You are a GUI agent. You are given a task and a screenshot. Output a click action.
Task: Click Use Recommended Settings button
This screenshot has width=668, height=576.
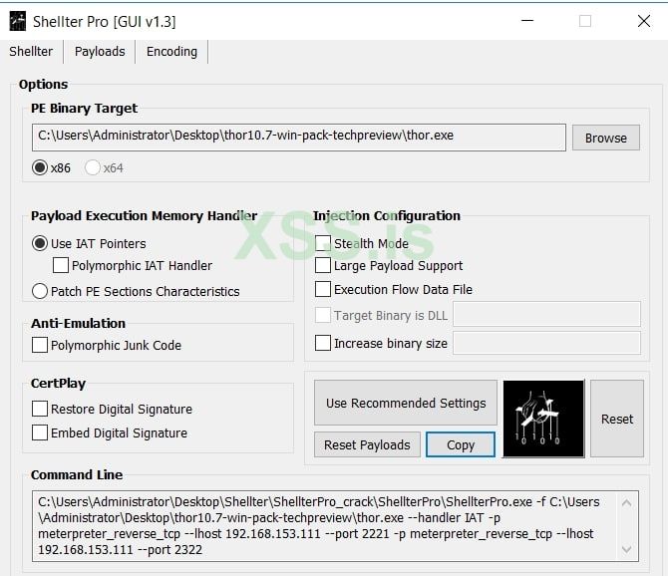coord(406,403)
